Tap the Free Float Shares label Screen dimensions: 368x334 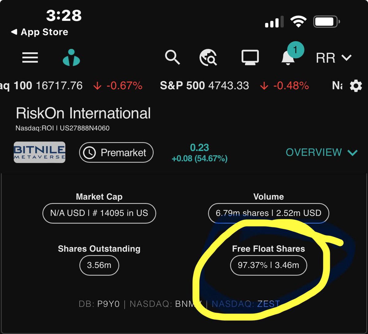(x=269, y=249)
